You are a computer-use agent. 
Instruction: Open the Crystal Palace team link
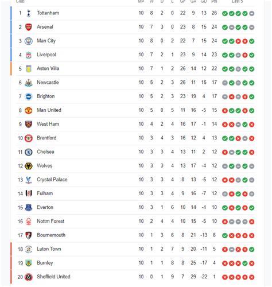(52, 180)
